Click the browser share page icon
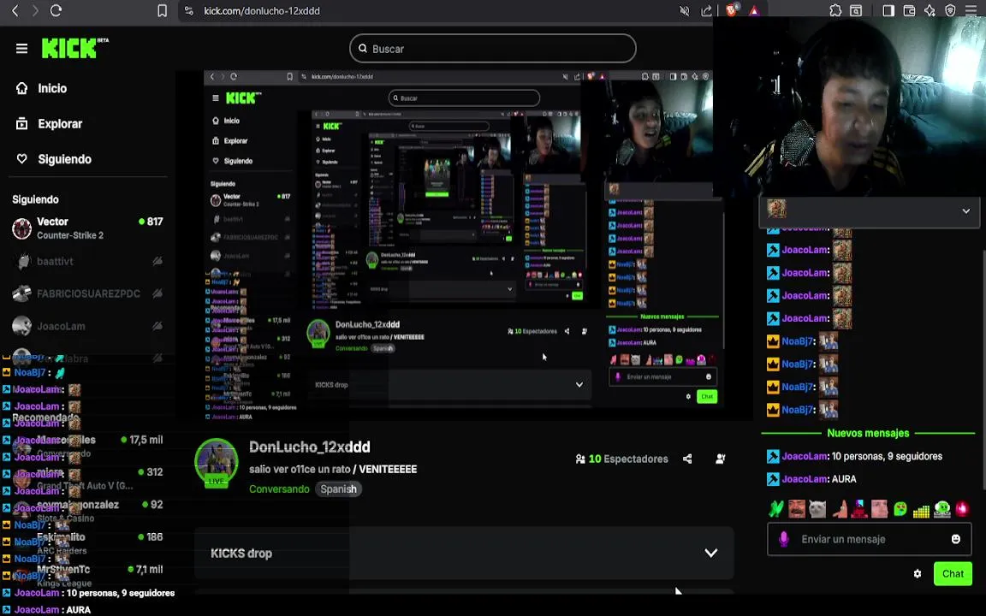986x616 pixels. coord(707,10)
